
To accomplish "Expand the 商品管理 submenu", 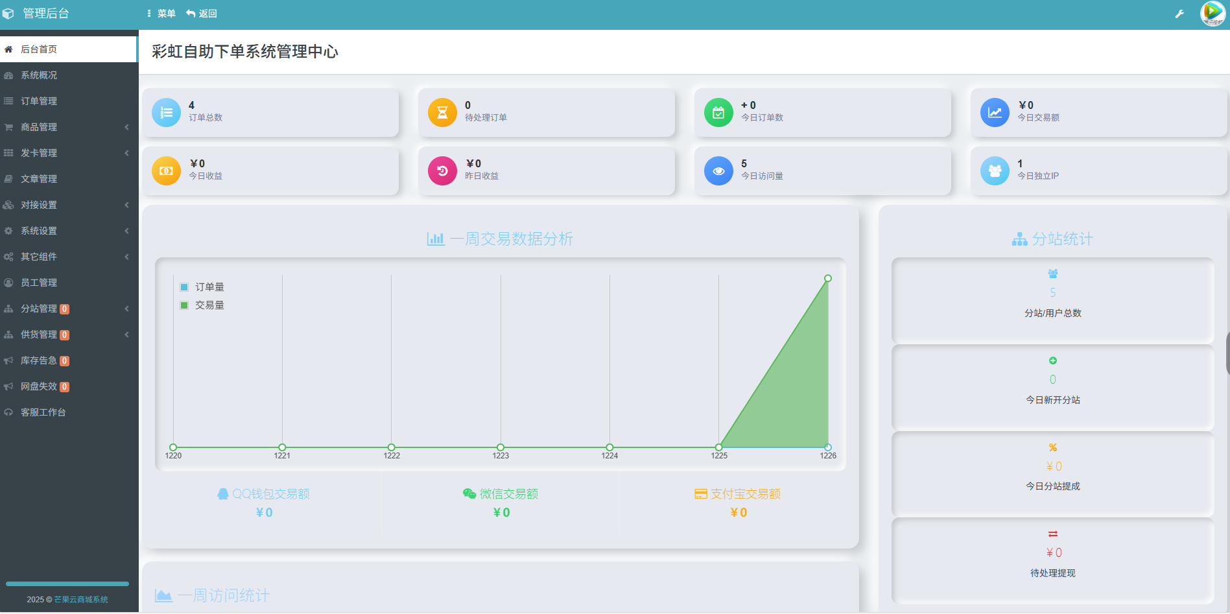I will (x=40, y=127).
